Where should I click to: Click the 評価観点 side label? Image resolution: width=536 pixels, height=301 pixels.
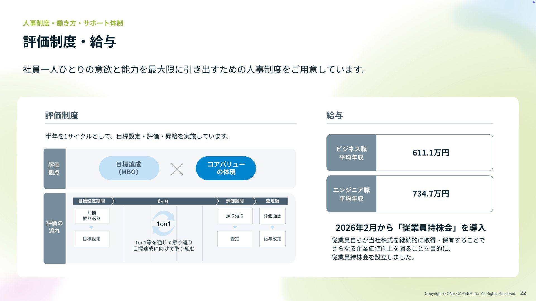pos(54,169)
